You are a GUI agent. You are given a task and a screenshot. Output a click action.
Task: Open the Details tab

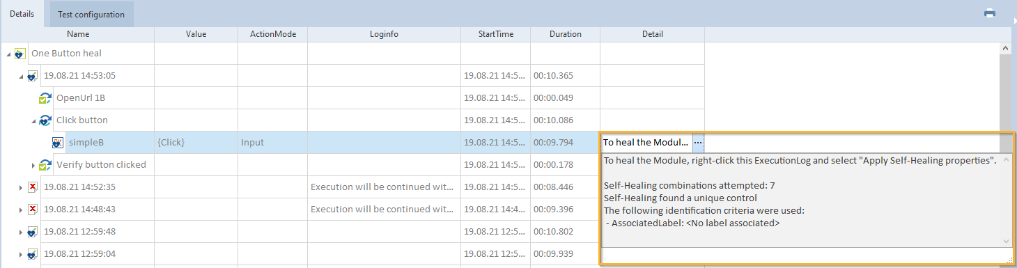tap(22, 14)
